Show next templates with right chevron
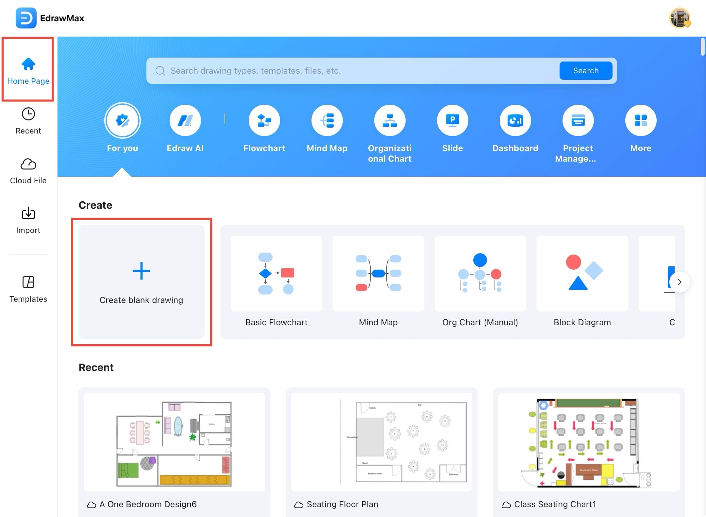This screenshot has width=706, height=517. coord(680,282)
